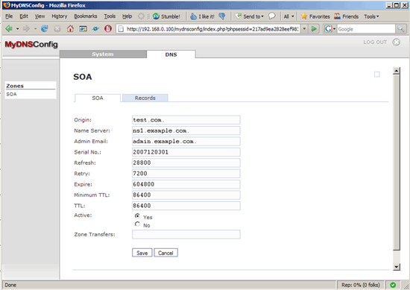Click the Save button
The image size is (410, 290).
point(142,253)
